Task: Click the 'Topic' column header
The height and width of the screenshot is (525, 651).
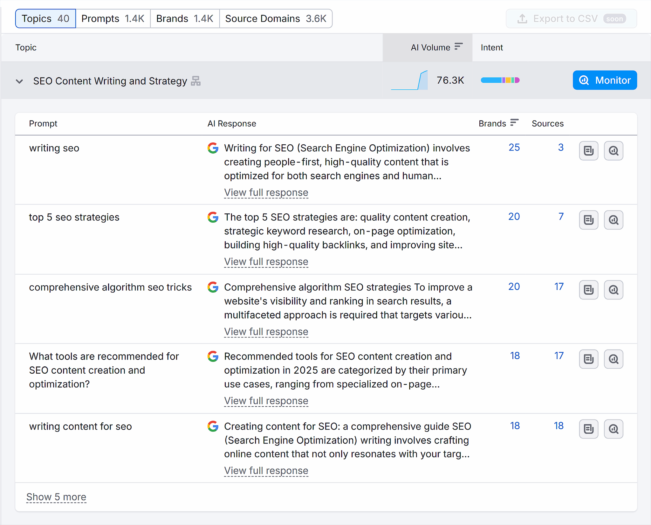Action: point(26,47)
